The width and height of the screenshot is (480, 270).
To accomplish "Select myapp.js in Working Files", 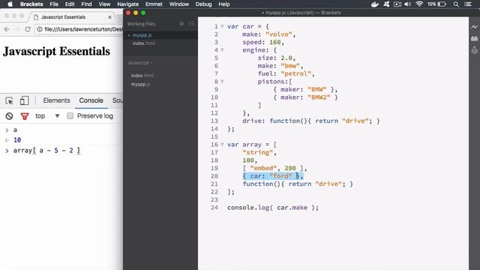I will tap(142, 35).
